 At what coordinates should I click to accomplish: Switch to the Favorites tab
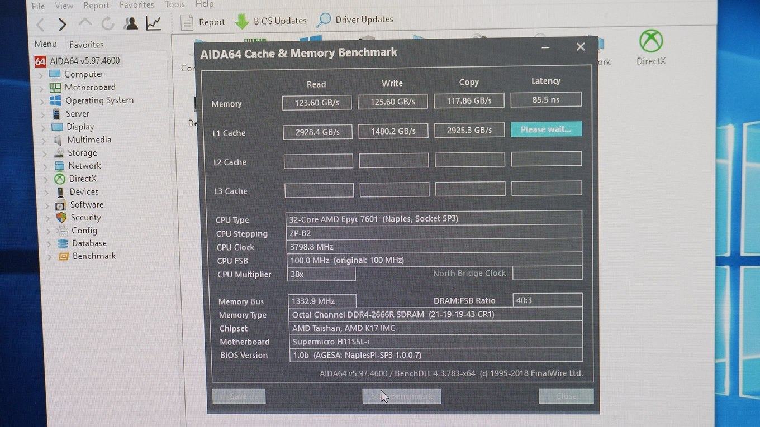(87, 45)
